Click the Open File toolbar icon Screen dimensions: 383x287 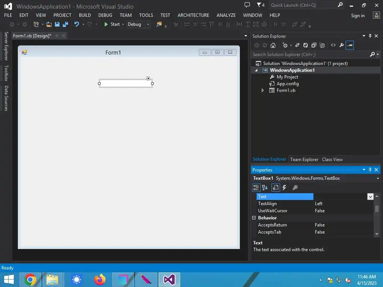coord(49,24)
